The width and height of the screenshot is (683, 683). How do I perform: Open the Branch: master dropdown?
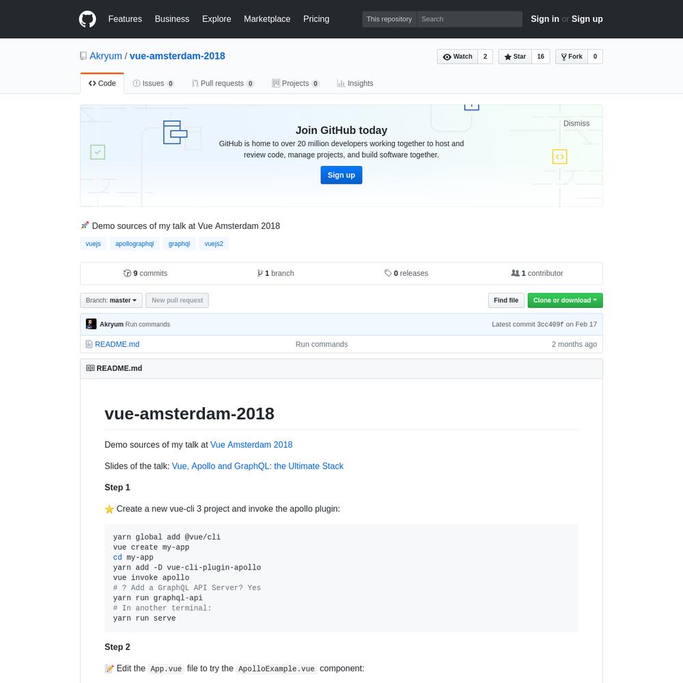pyautogui.click(x=111, y=301)
